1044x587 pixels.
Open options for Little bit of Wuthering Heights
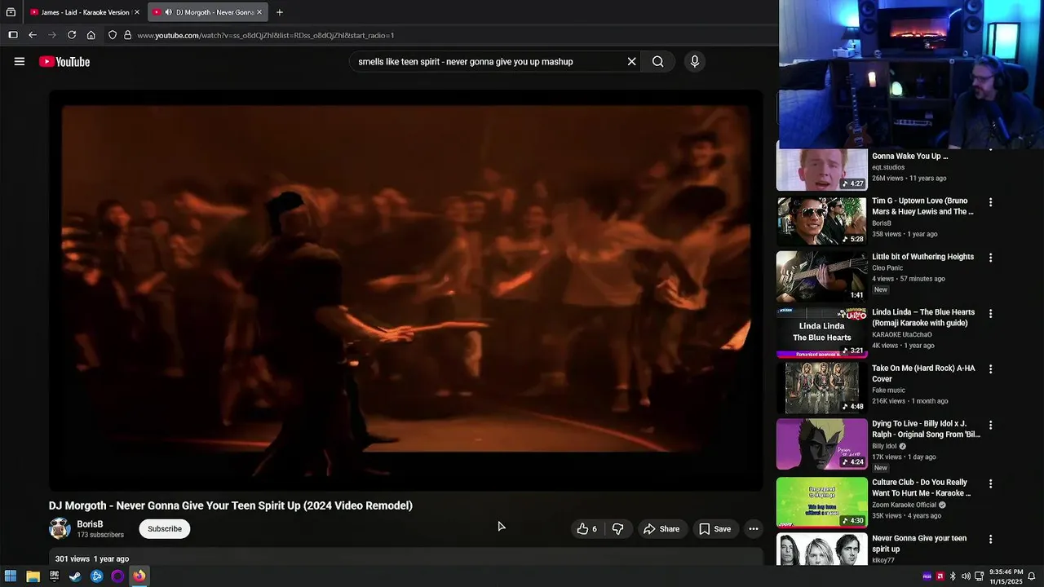[x=991, y=258]
